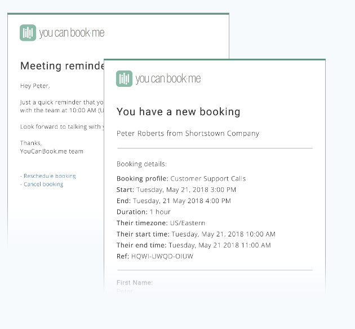Click the "Hey Peter," greeting text
Screen dimensions: 355x329
[35, 86]
